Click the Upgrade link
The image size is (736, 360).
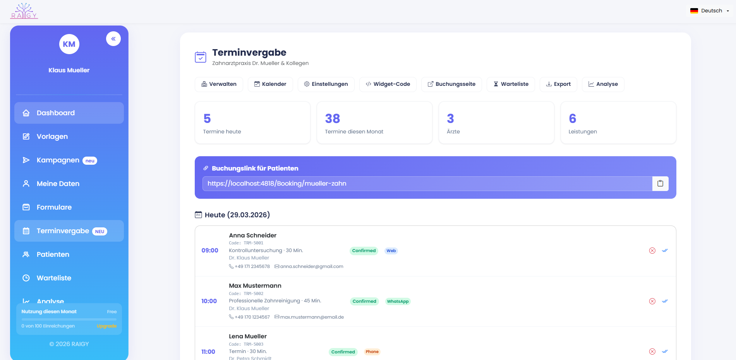pyautogui.click(x=106, y=326)
